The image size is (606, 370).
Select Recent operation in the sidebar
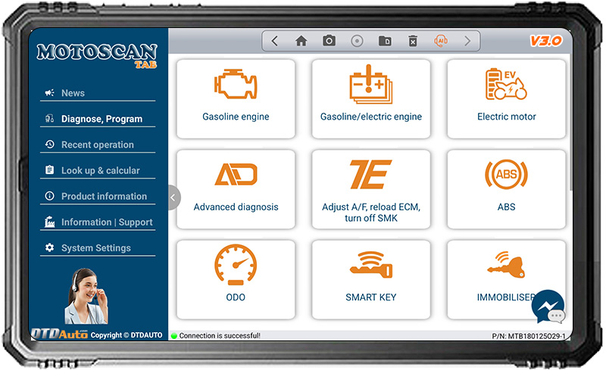click(x=98, y=145)
